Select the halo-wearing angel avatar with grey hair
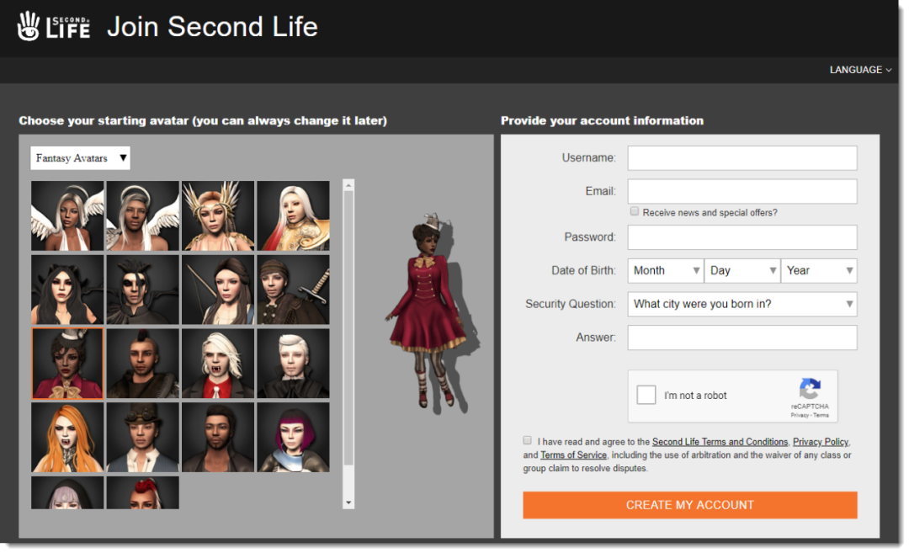The height and width of the screenshot is (553, 909). click(x=142, y=215)
